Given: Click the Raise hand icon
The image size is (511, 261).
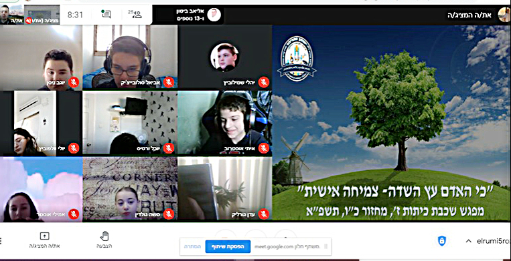Looking at the screenshot, I should point(104,236).
